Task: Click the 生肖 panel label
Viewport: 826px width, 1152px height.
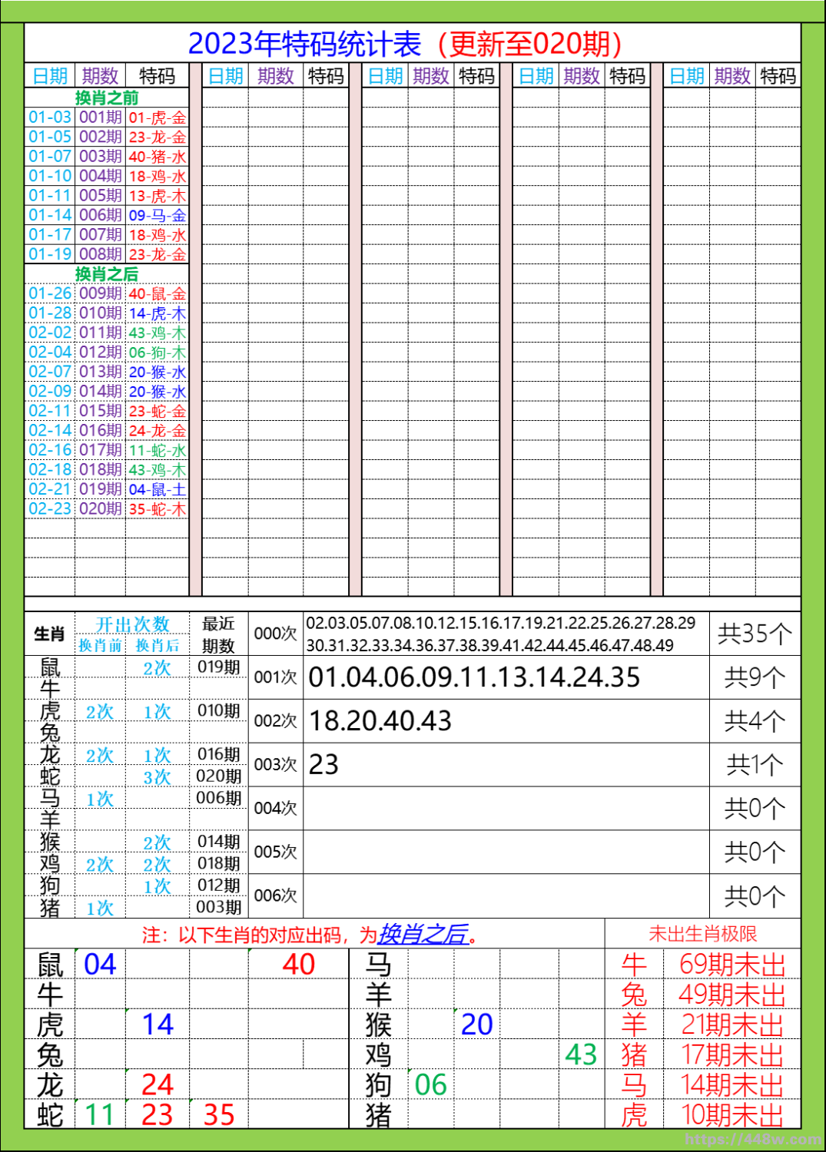Action: click(x=48, y=631)
